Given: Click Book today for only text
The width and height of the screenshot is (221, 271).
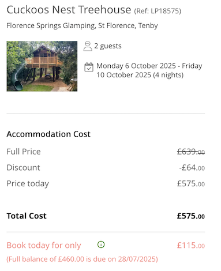Looking at the screenshot, I should (44, 246).
